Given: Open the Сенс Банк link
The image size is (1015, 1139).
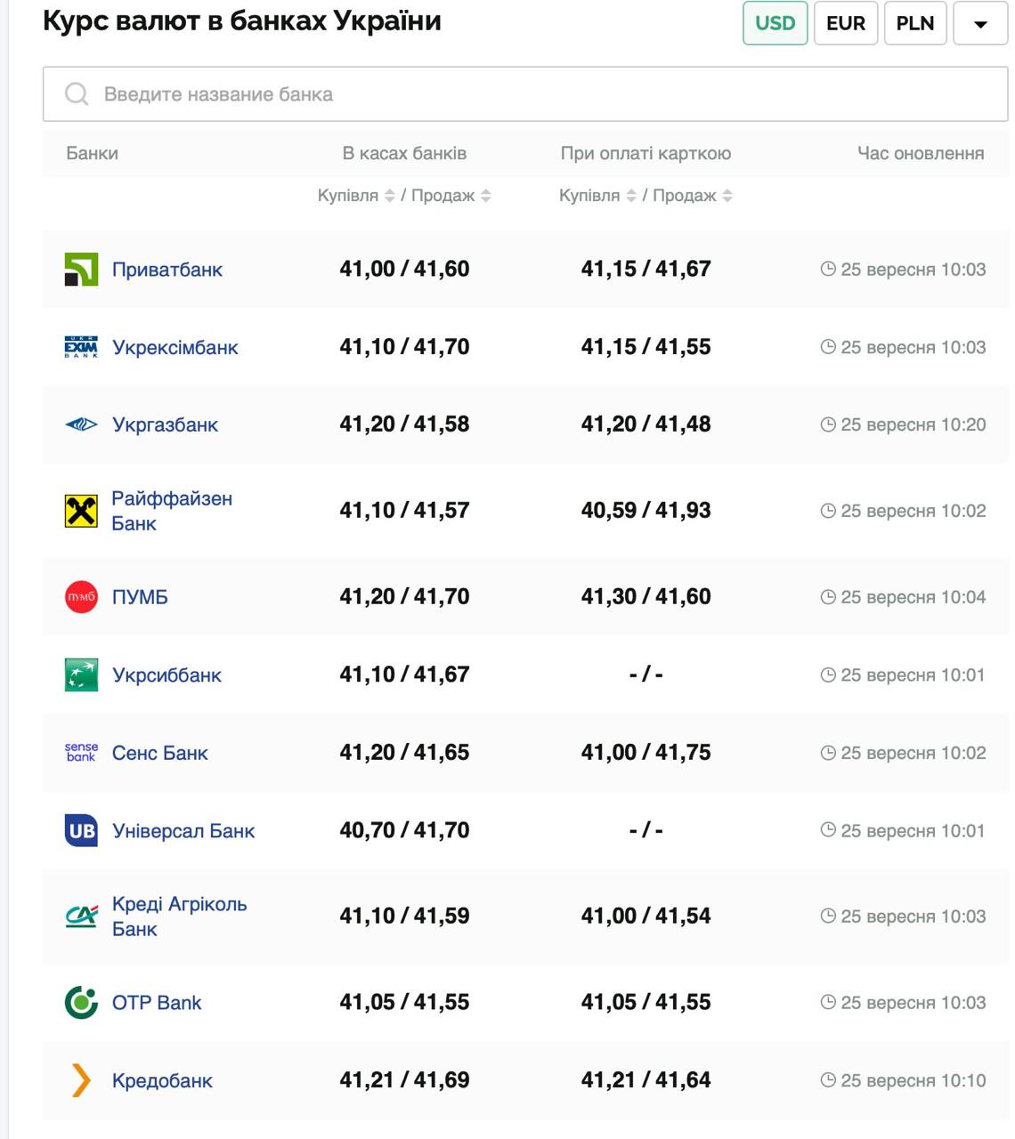Looking at the screenshot, I should pos(159,753).
